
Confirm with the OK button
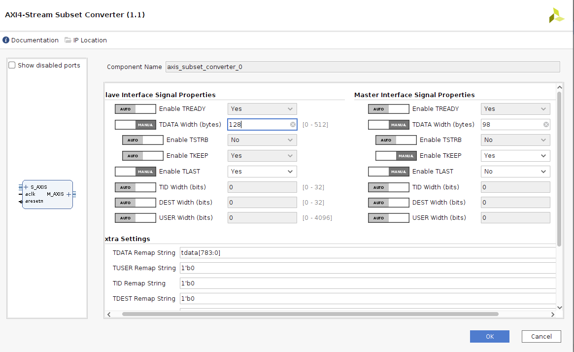[489, 336]
